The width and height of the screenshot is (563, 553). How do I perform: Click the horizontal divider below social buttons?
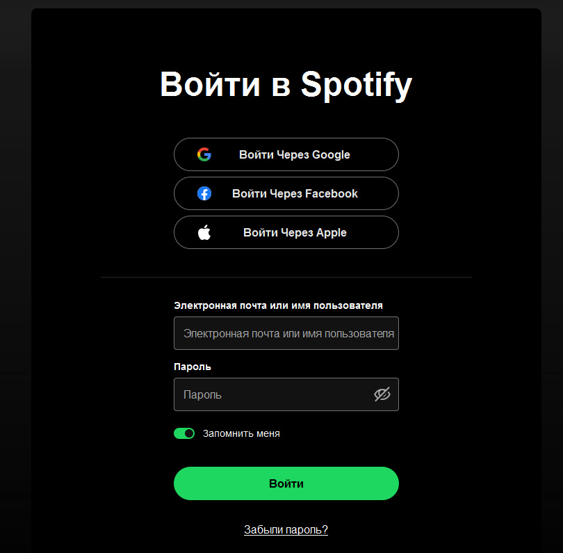click(x=286, y=277)
